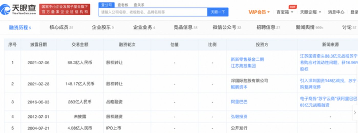Select the 查公司 search tab

point(107,5)
